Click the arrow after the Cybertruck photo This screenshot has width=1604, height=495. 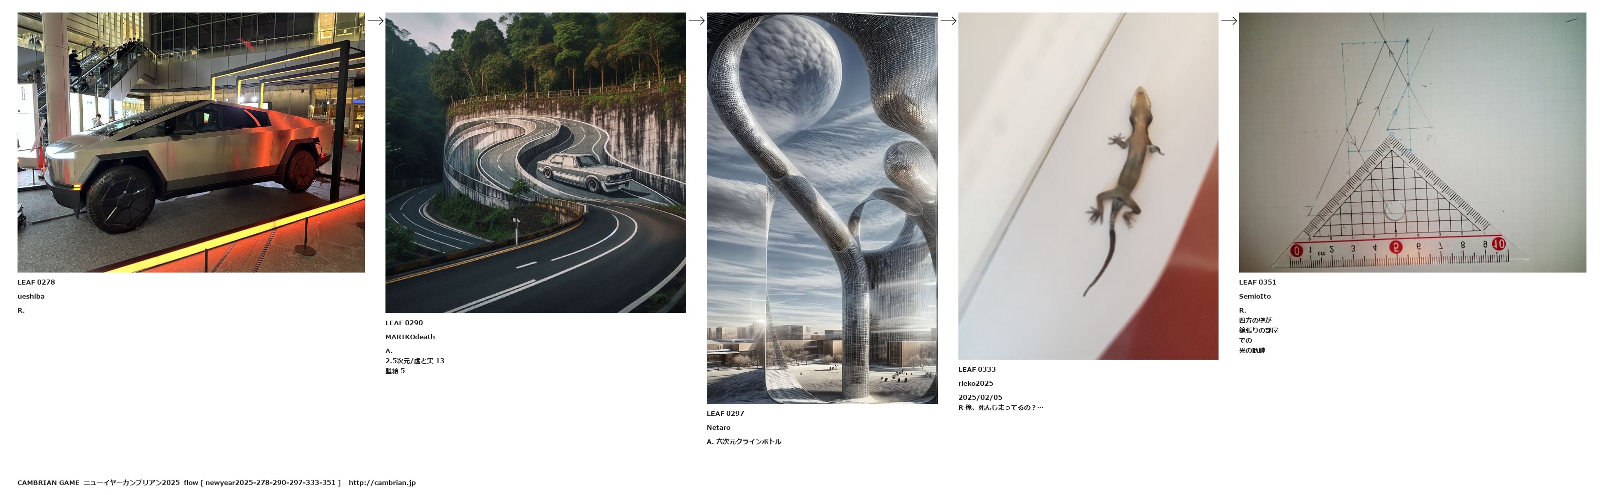tap(375, 21)
